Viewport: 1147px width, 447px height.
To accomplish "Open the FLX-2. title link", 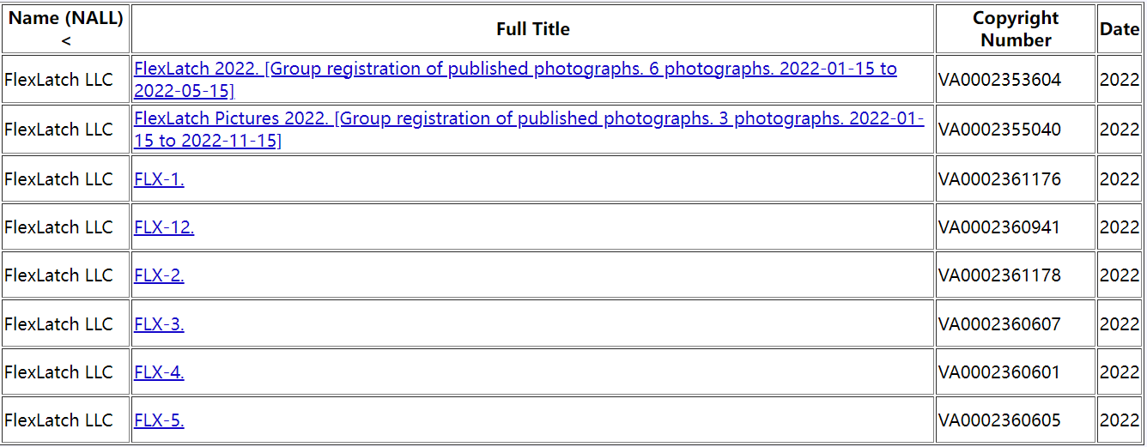I will coord(159,275).
